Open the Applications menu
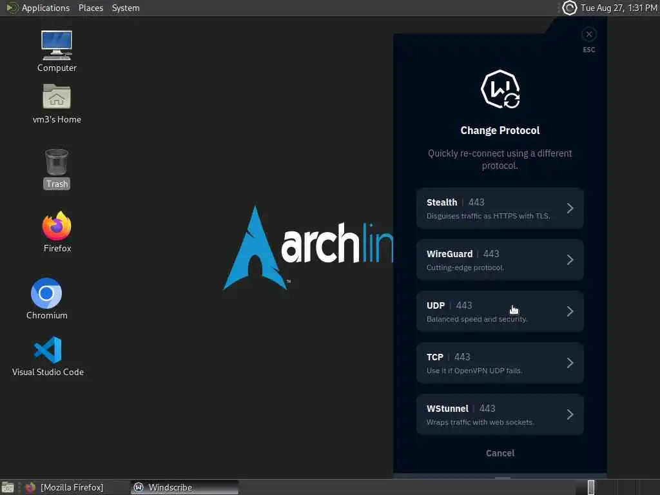Screen dimensions: 660x495 click(x=46, y=8)
